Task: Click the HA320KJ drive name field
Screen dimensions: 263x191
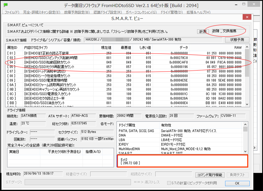Action: (153, 40)
